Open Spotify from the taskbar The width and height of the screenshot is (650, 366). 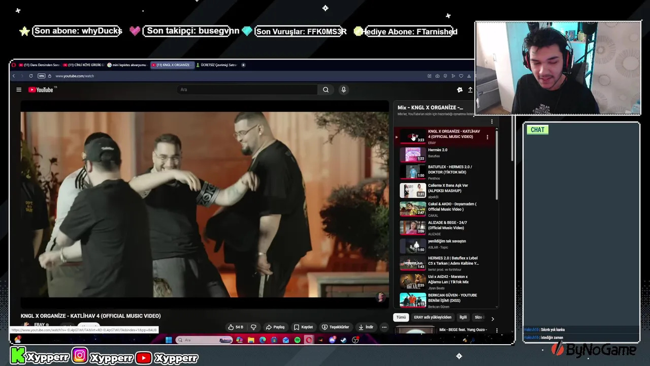[x=298, y=340]
